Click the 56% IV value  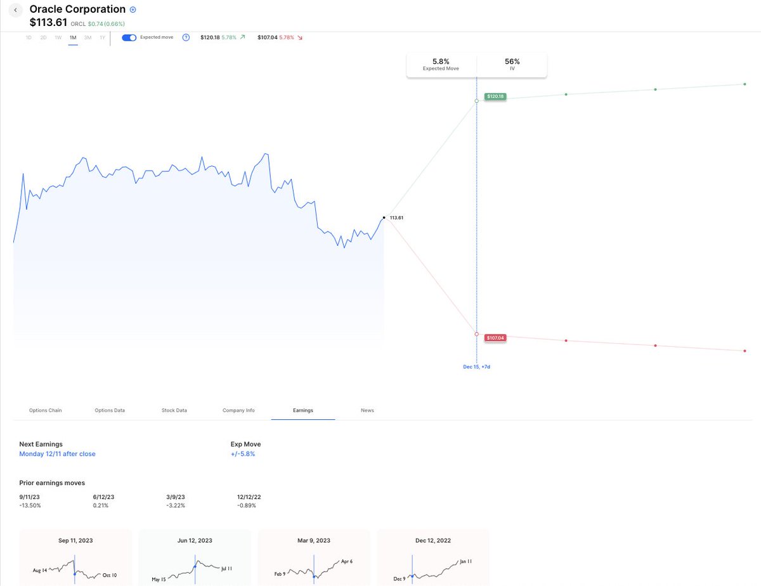click(512, 62)
